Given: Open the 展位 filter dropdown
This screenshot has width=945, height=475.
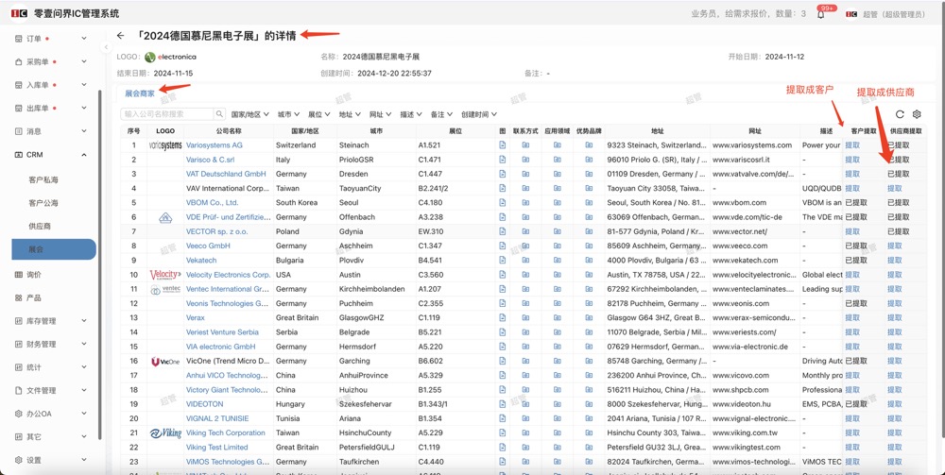Looking at the screenshot, I should (318, 114).
